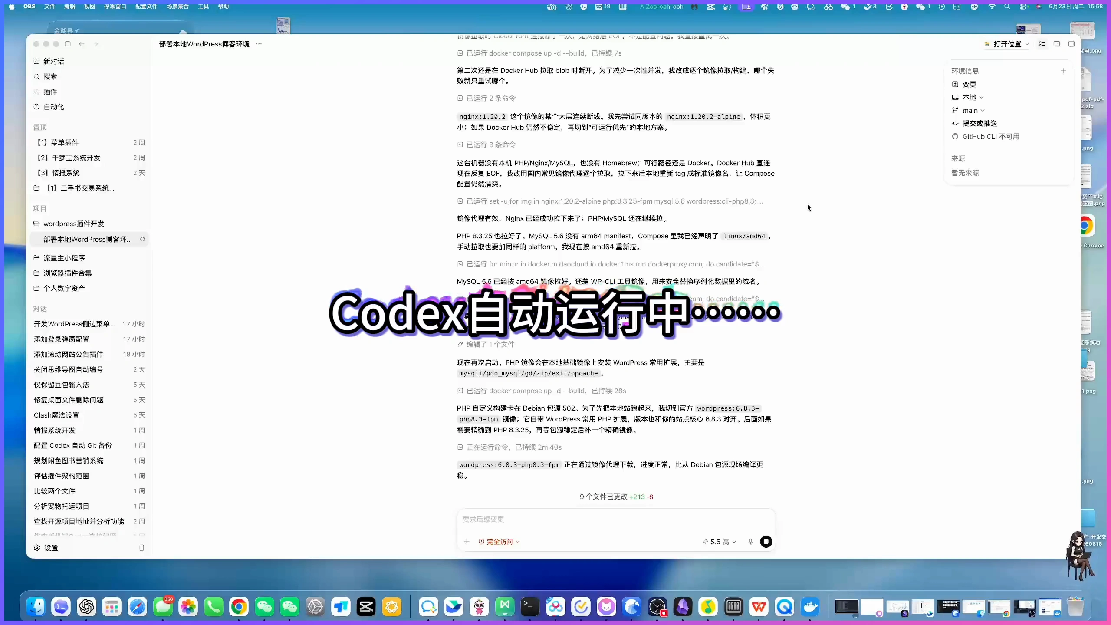
Task: Start a new conversation (新对话)
Action: [x=49, y=61]
